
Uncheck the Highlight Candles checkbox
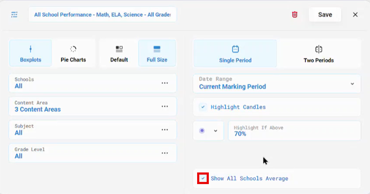click(203, 107)
